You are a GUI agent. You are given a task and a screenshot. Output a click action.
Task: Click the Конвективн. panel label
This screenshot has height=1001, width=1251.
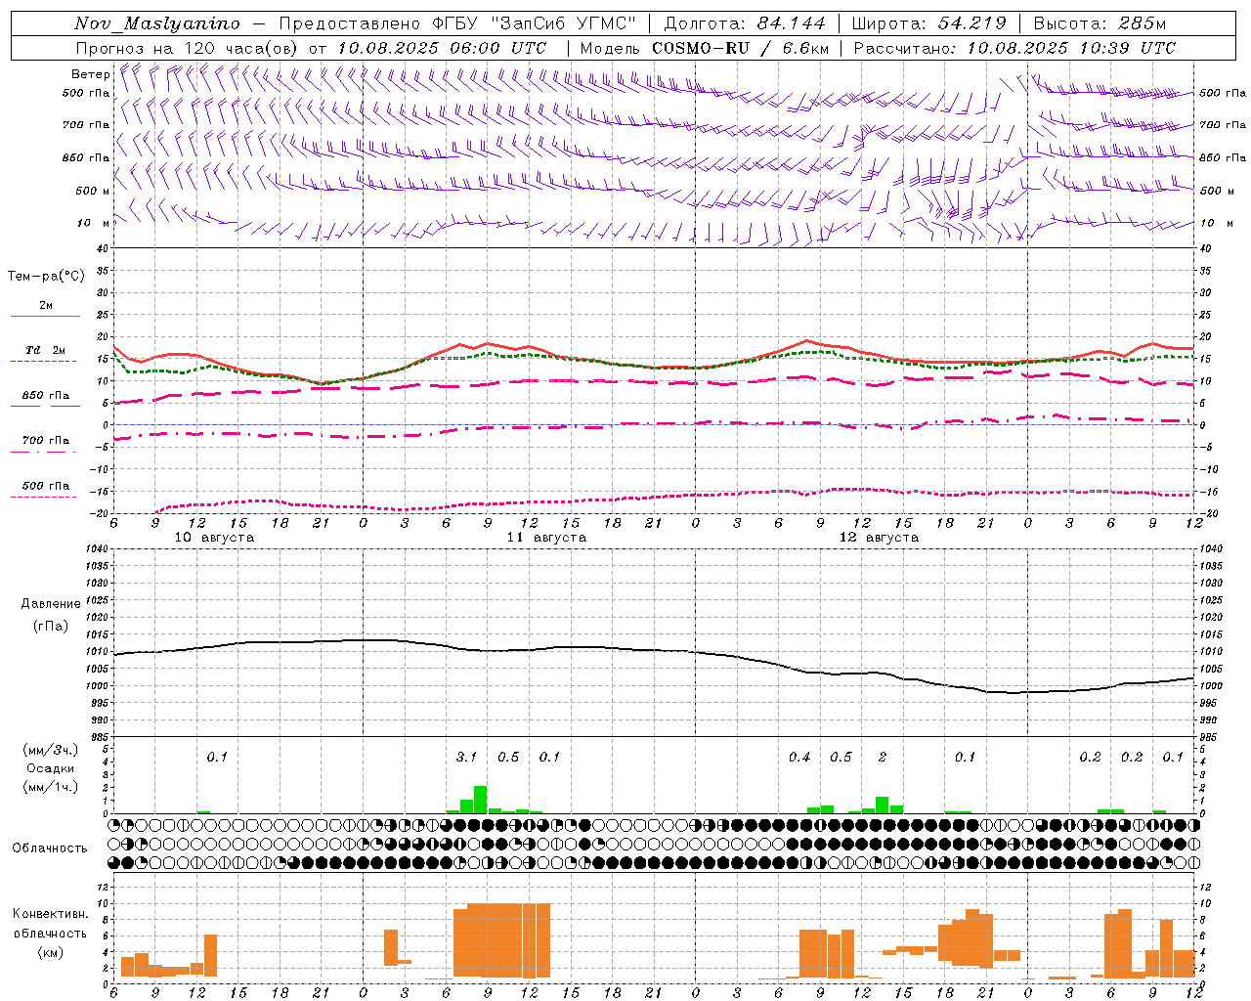click(x=51, y=914)
